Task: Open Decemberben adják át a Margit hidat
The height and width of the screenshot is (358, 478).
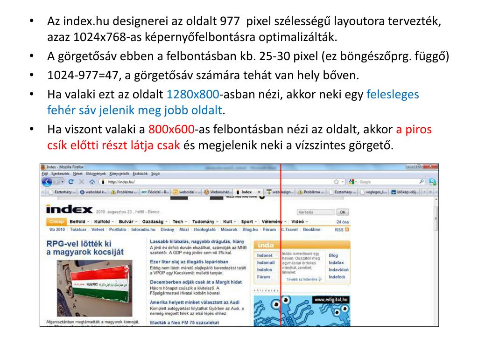Action: 196,282
